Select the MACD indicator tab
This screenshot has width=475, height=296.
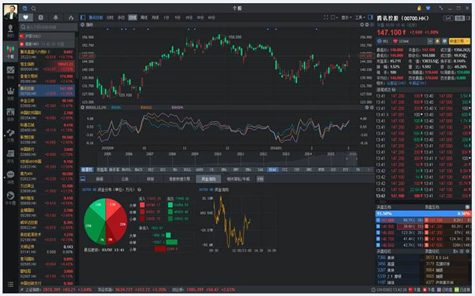(138, 170)
